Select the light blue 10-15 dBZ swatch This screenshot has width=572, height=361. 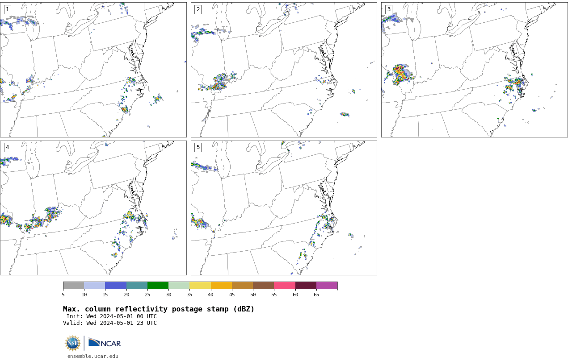(94, 286)
